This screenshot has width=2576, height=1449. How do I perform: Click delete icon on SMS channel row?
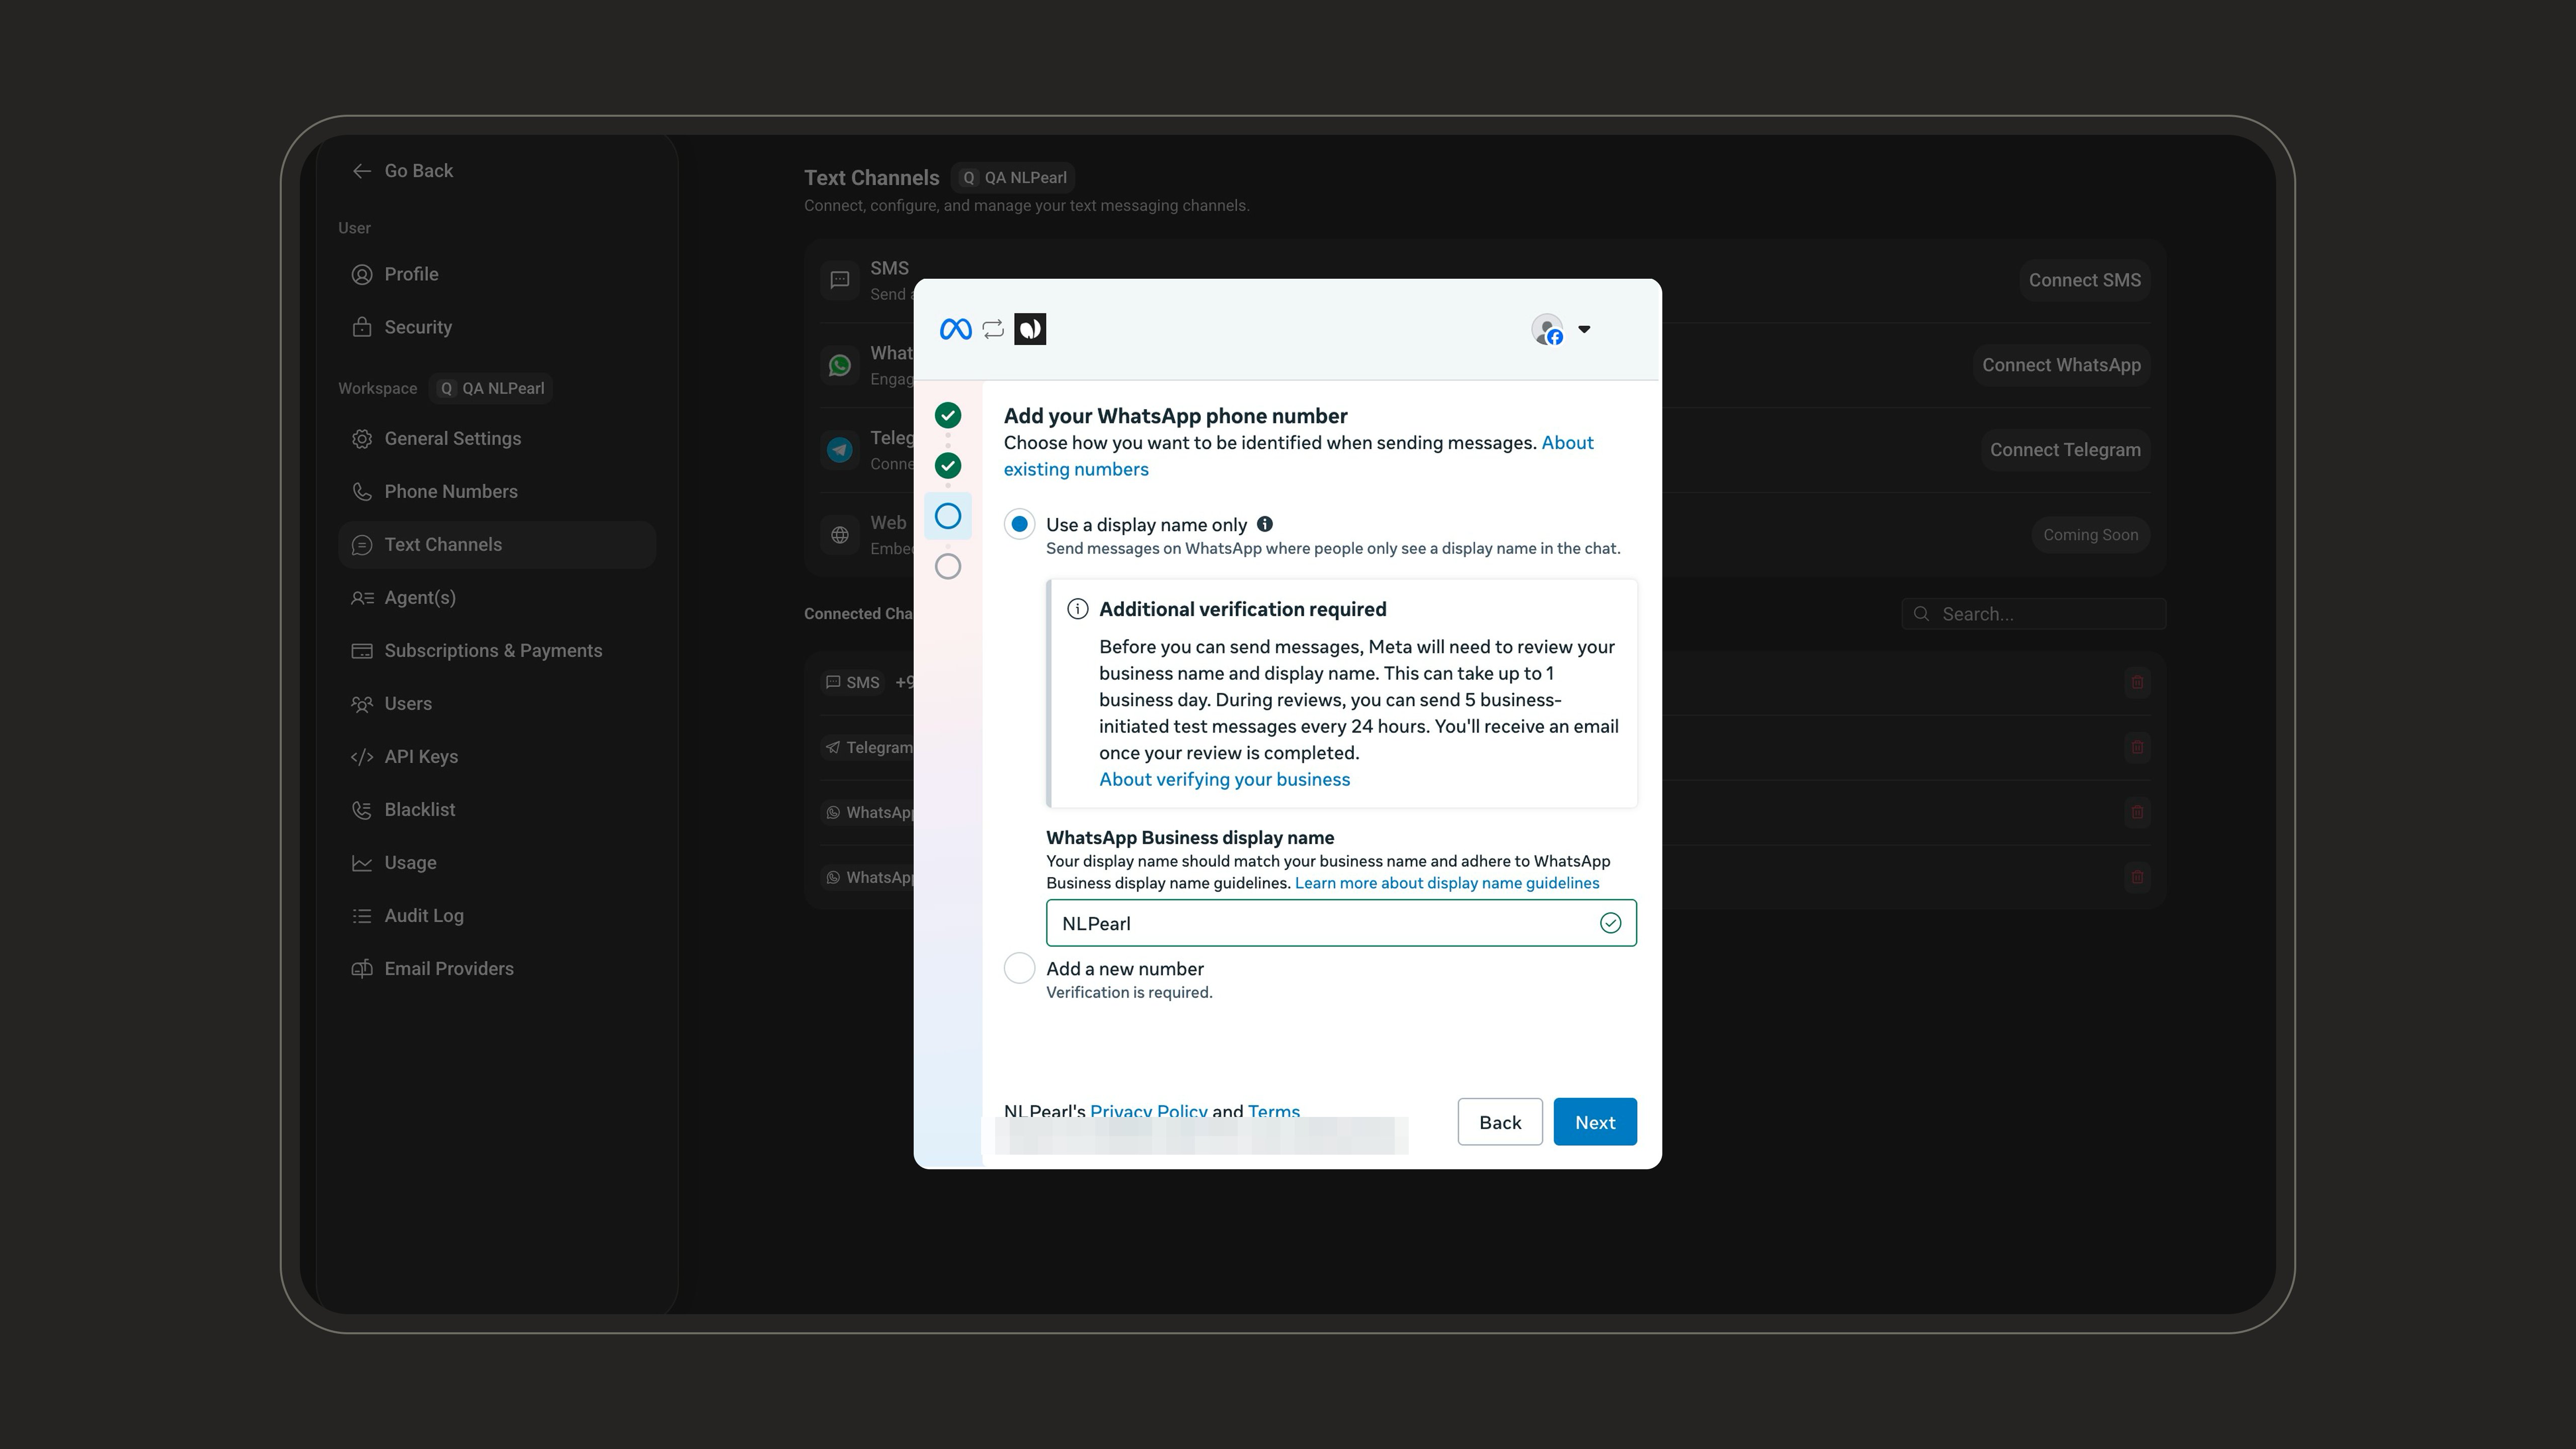pos(2137,682)
